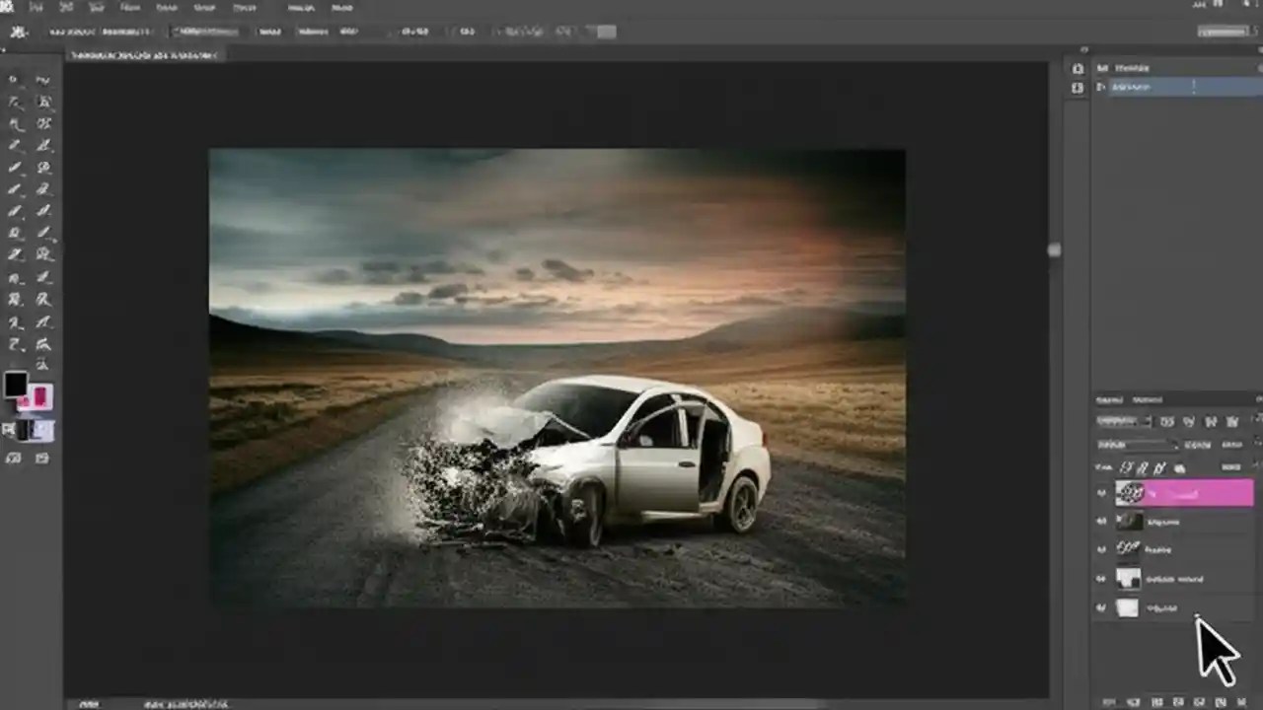This screenshot has width=1263, height=710.
Task: Select the pink highlighted layer's thumbnail
Action: pos(1128,492)
